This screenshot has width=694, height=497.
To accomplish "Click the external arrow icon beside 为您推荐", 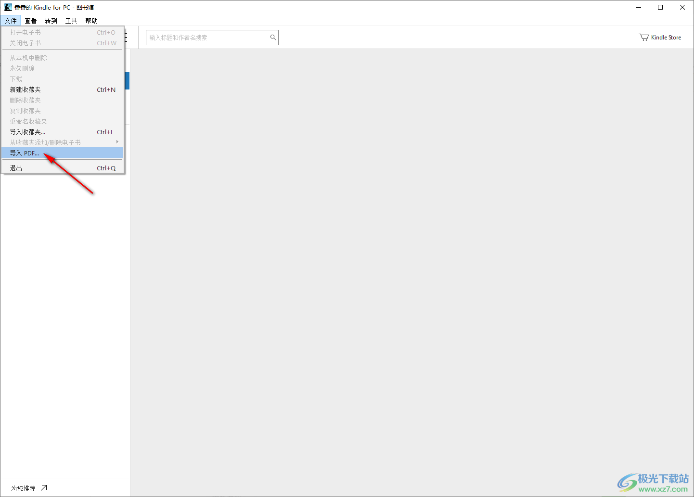I will 44,488.
